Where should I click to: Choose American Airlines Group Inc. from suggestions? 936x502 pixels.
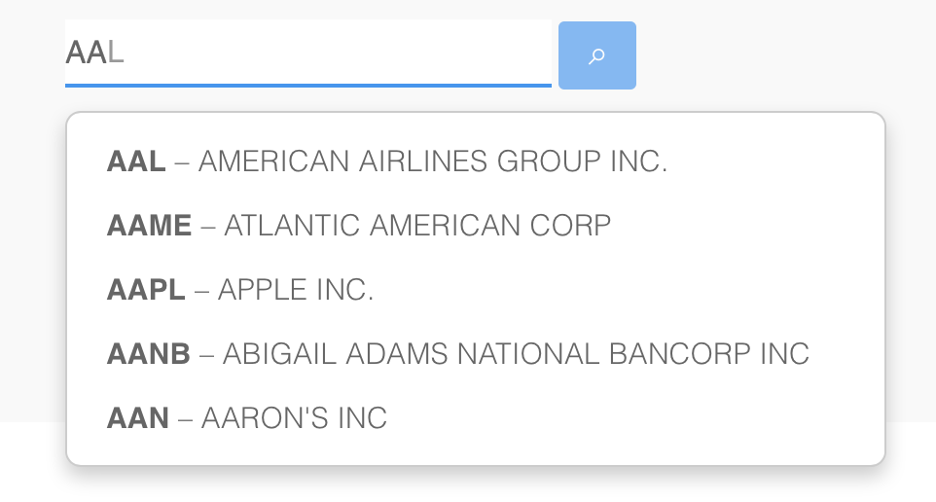click(x=433, y=161)
